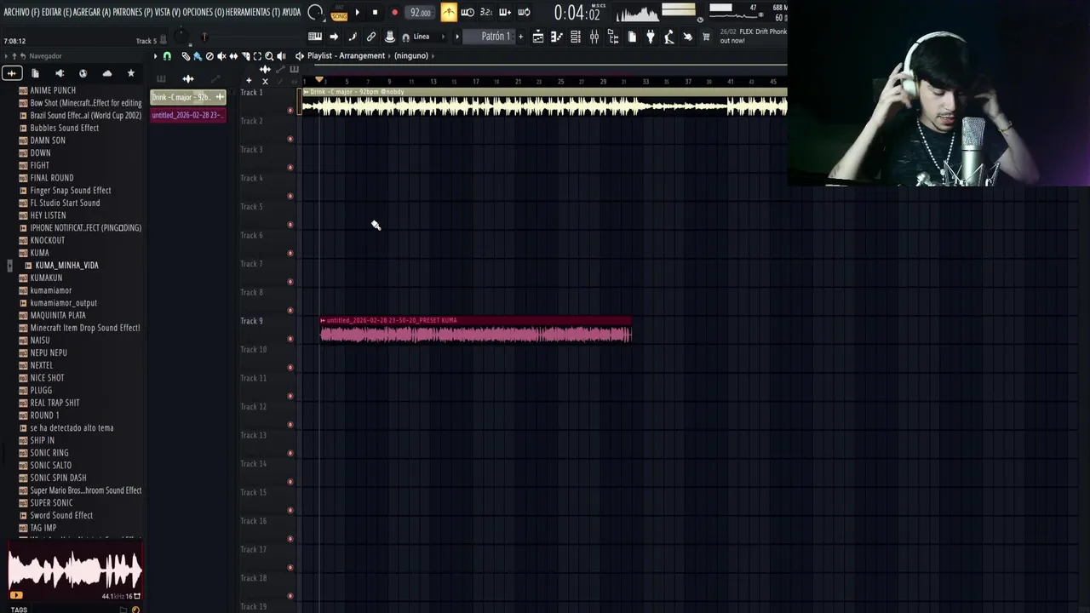Open the Browser view toolbar button
The height and width of the screenshot is (613, 1090).
613,37
